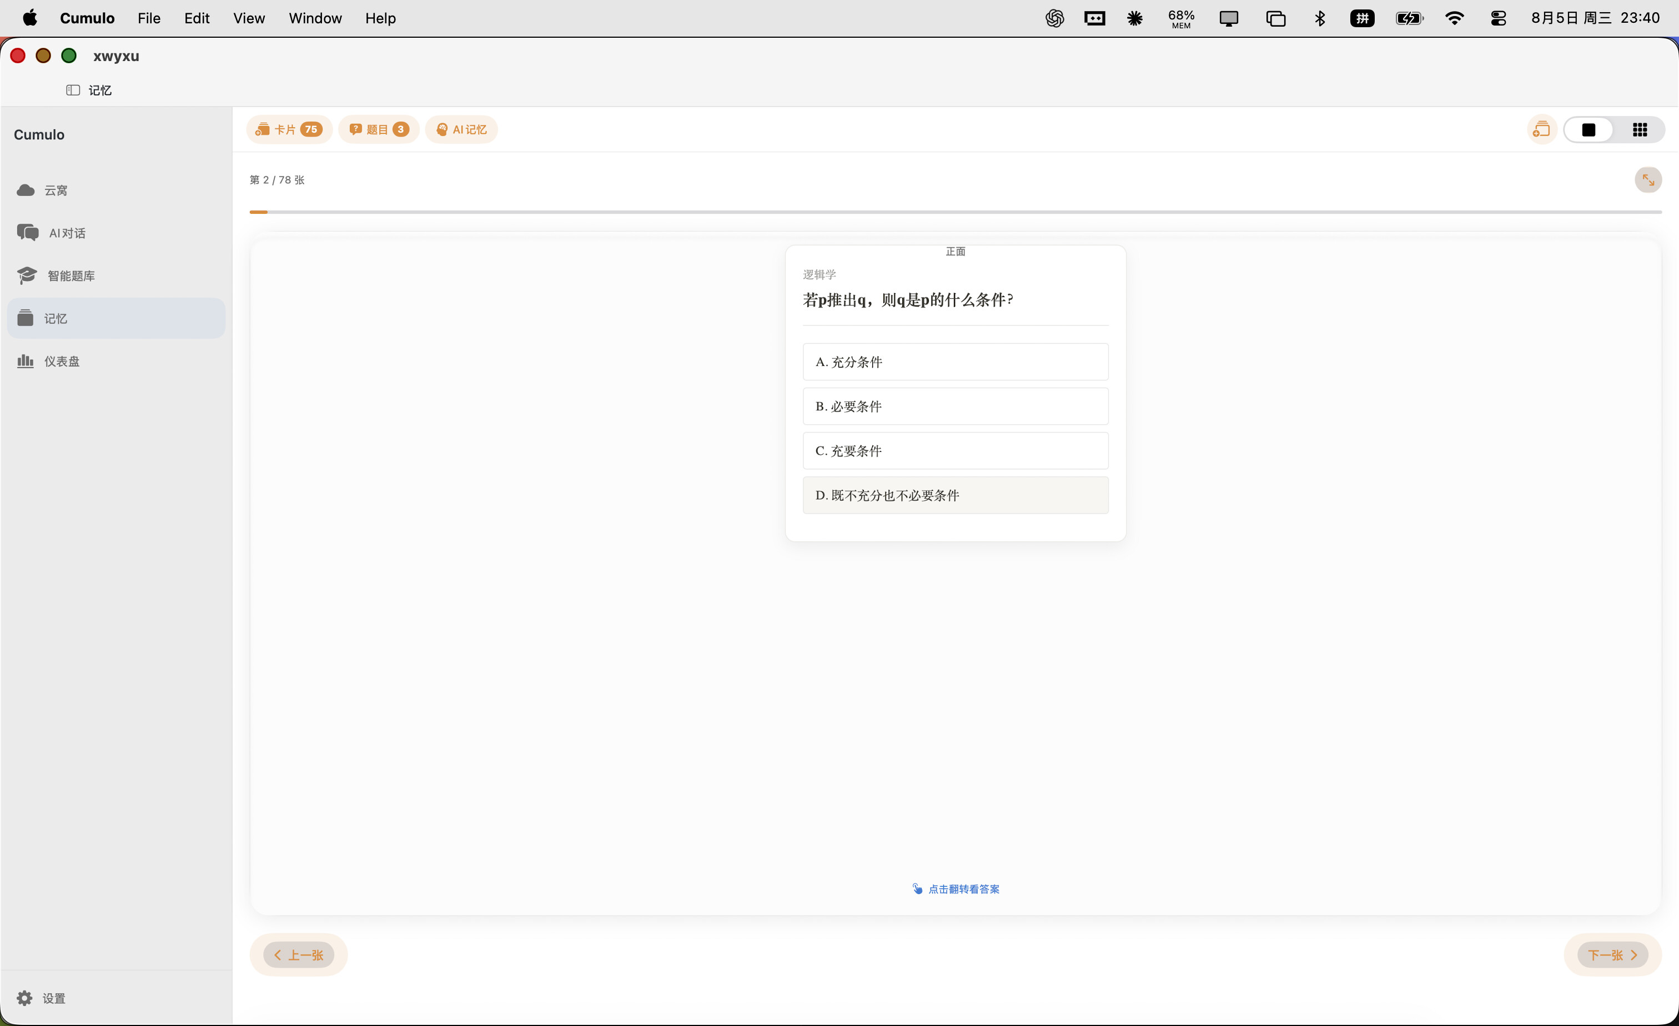This screenshot has width=1679, height=1026.
Task: Open the memory usage 68% indicator
Action: 1181,18
